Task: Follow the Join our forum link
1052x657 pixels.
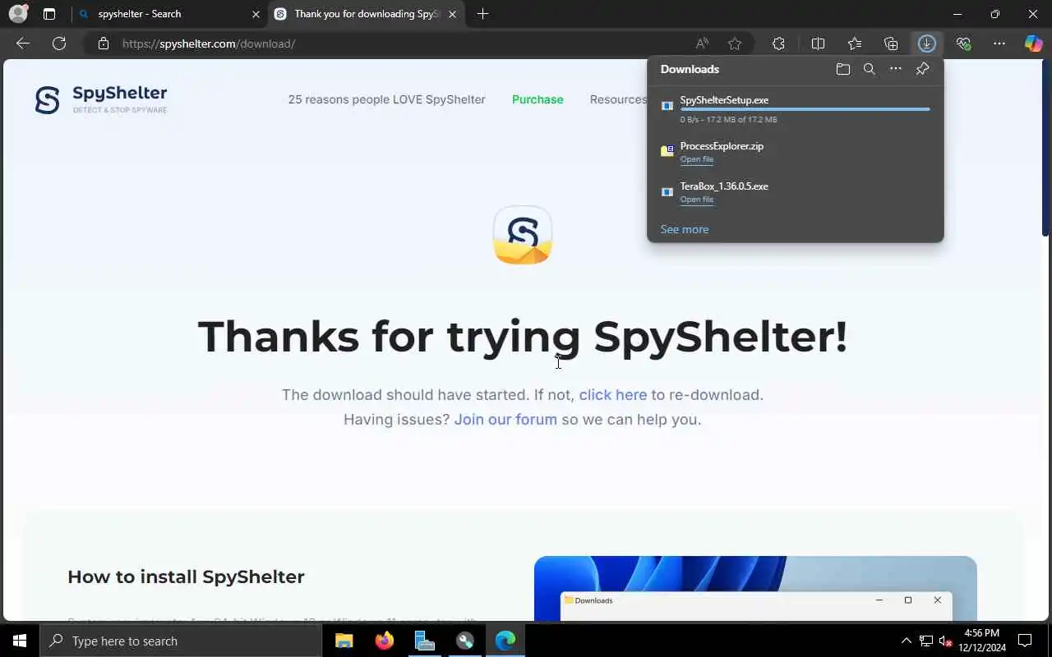Action: pos(505,420)
